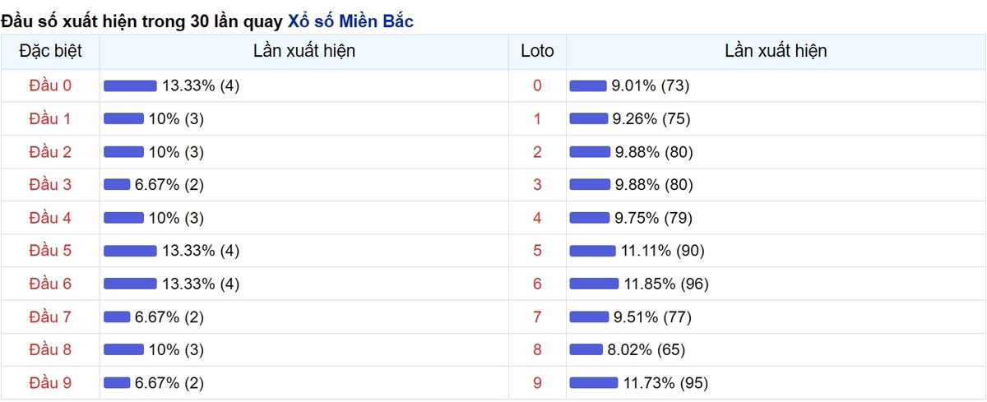The image size is (987, 402).
Task: Click the Đầu 8 10% (3) value
Action: pyautogui.click(x=176, y=349)
